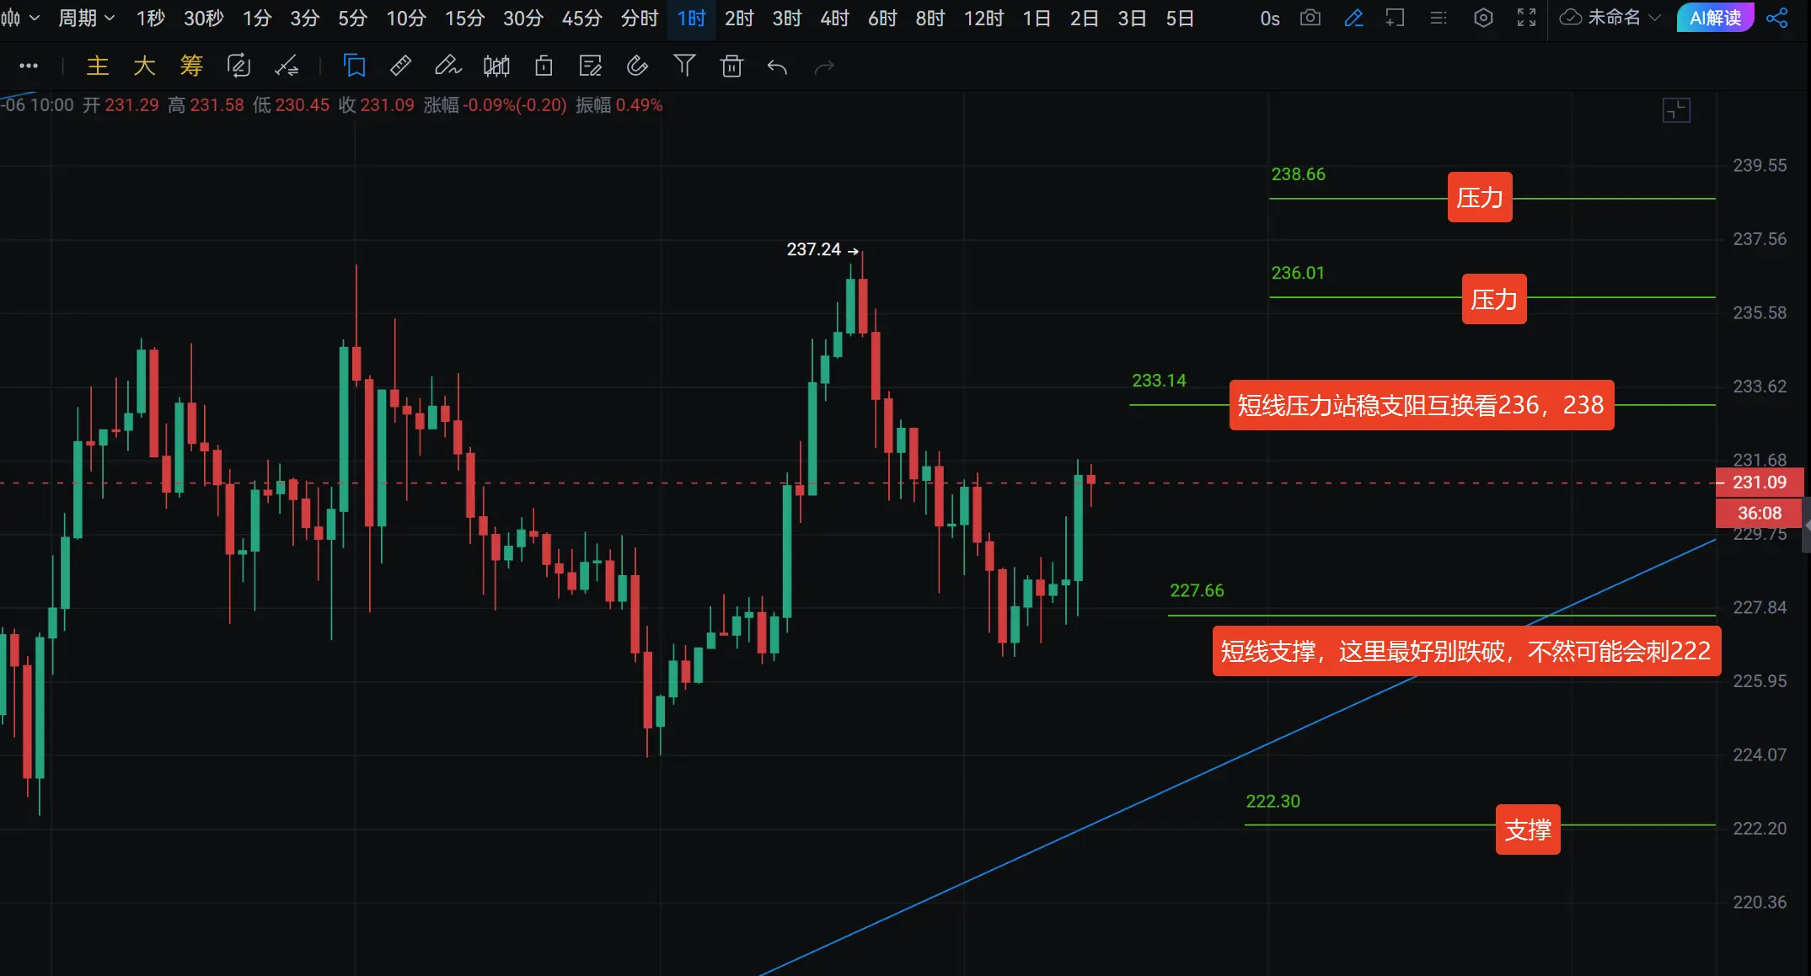Click the screenshot camera icon
1811x976 pixels.
(1310, 18)
